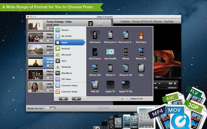Select the iPhone 3GS profile
This screenshot has height=129, width=207.
click(95, 70)
